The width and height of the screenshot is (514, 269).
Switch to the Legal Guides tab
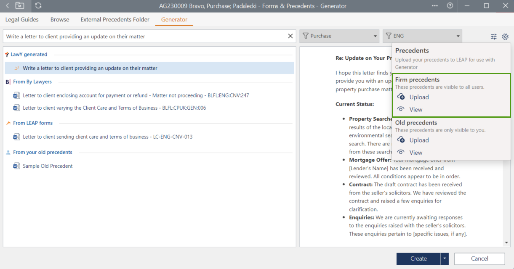click(22, 20)
